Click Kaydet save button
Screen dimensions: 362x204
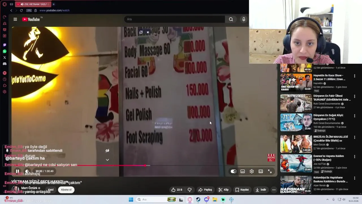[x=242, y=190]
